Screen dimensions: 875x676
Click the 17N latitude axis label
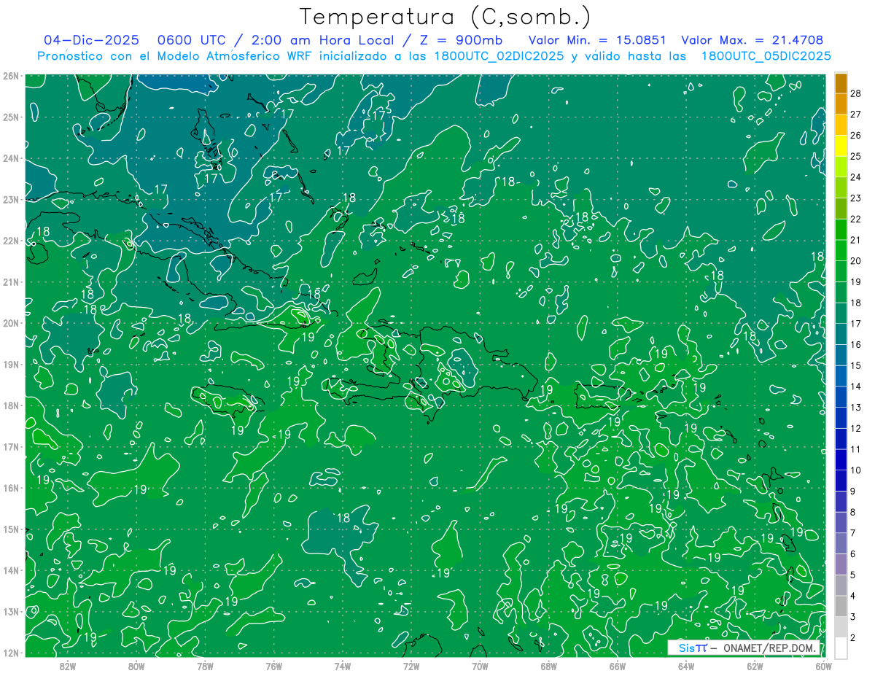[x=11, y=446]
